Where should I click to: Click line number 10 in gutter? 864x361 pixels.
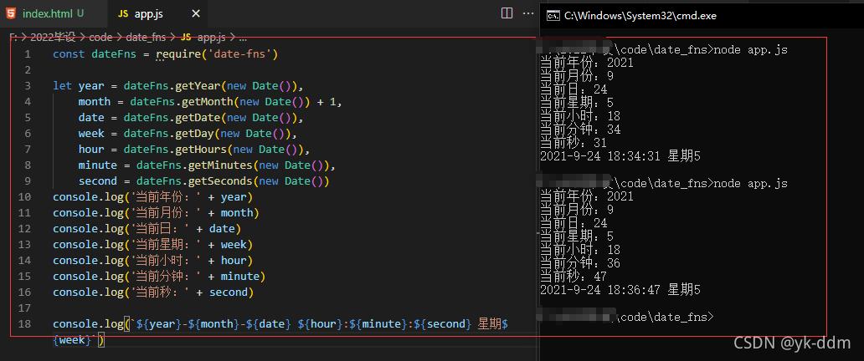24,197
